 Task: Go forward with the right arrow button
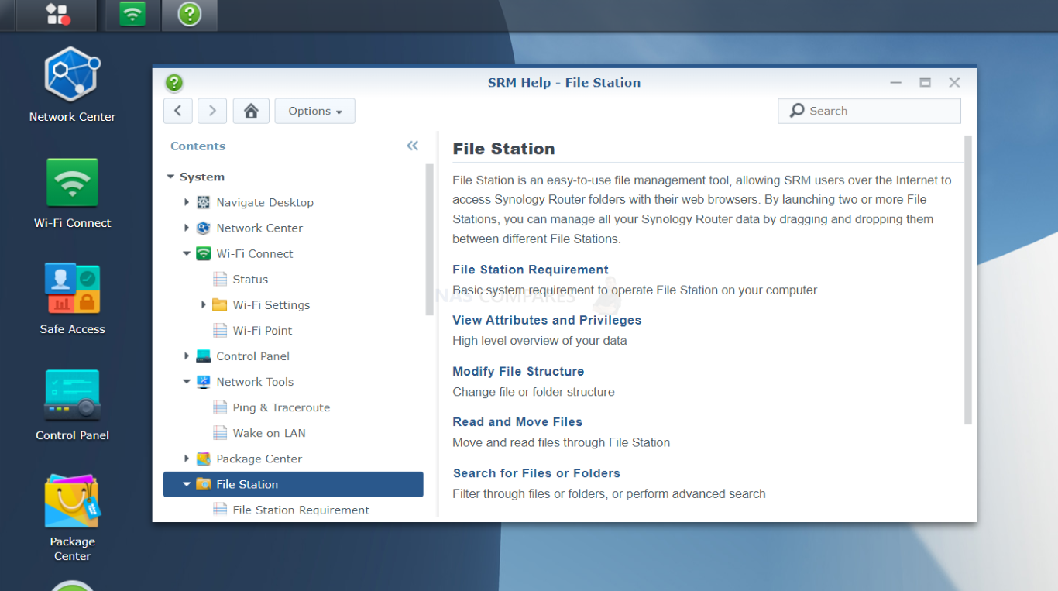click(x=212, y=111)
